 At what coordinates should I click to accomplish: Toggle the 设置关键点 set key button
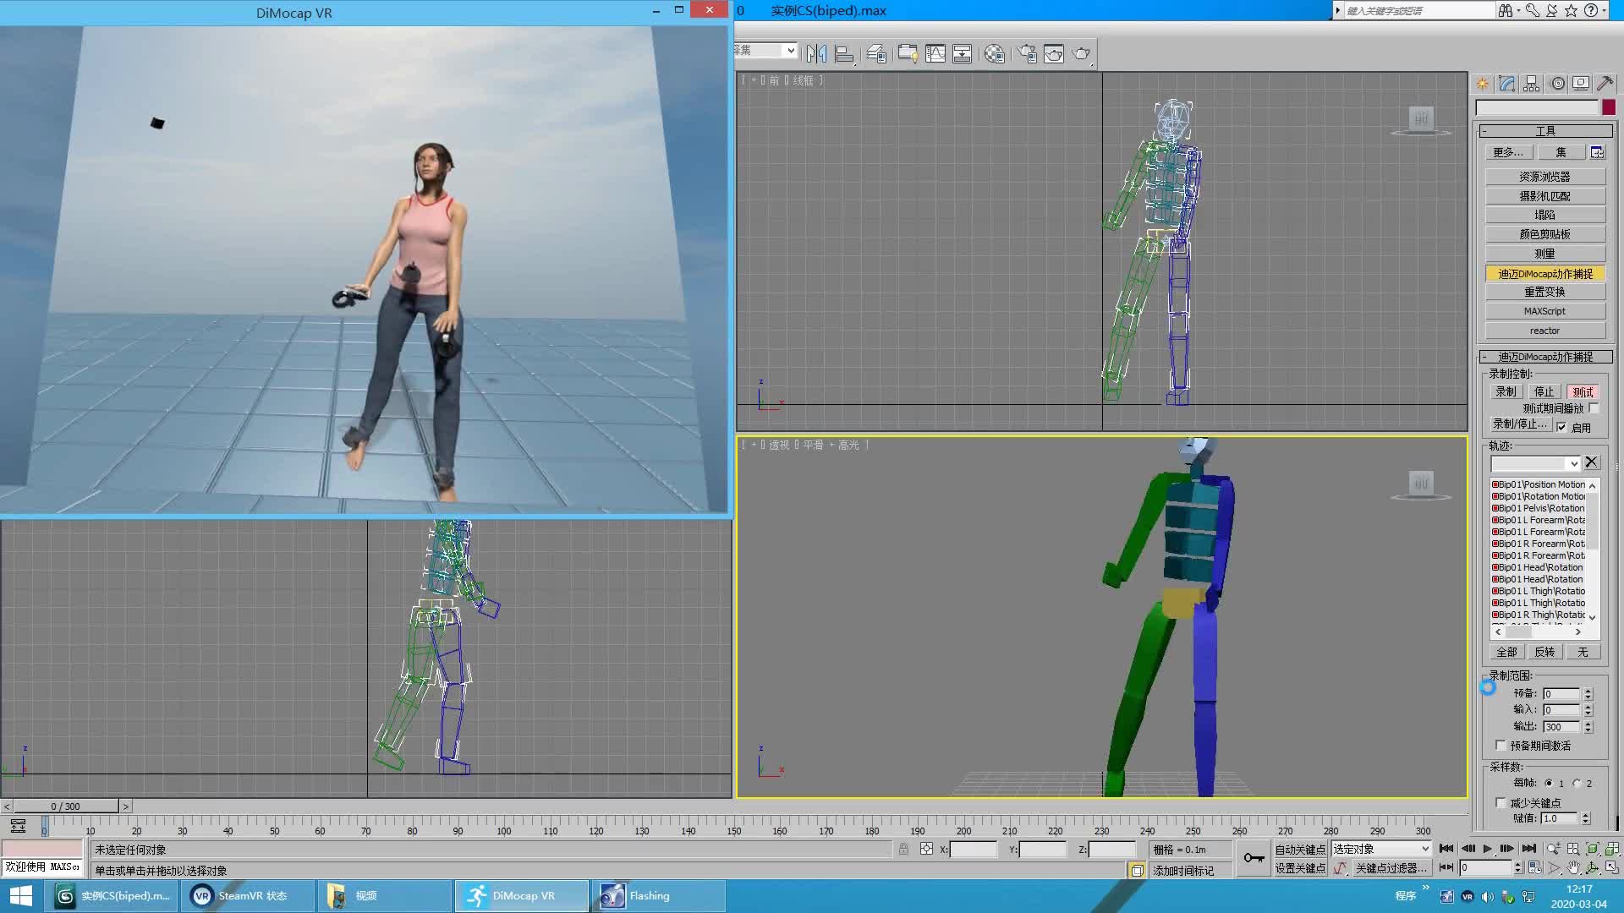point(1300,868)
